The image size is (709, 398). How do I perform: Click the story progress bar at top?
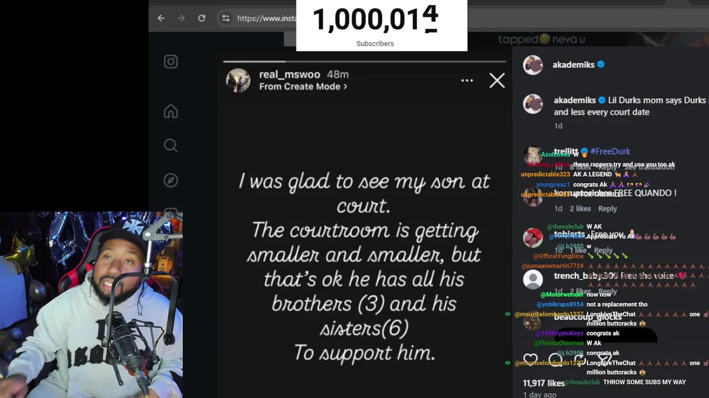click(x=364, y=61)
